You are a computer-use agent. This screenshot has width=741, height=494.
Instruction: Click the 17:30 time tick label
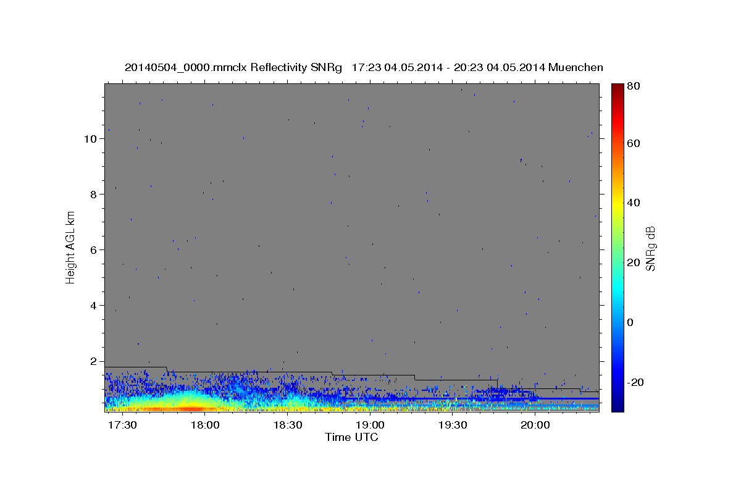pos(122,425)
